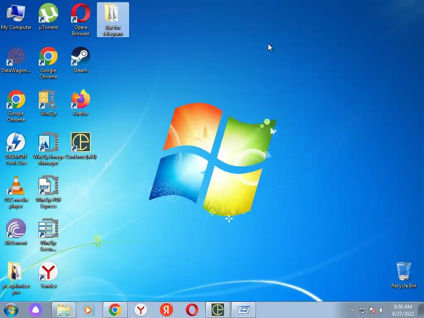Image resolution: width=424 pixels, height=318 pixels.
Task: Select the Firefox desktop shortcut
Action: tap(81, 104)
